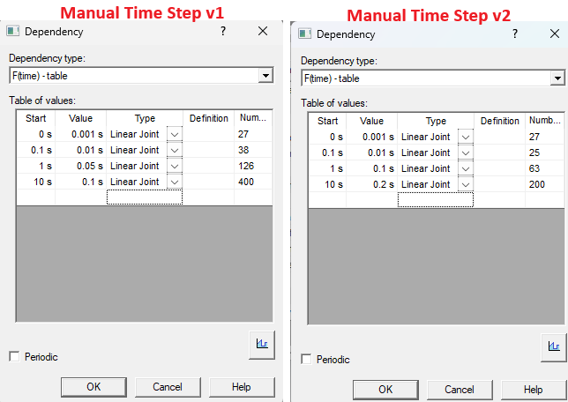This screenshot has width=568, height=402.
Task: Select the empty new-row Type cell in v2 table
Action: pyautogui.click(x=435, y=200)
